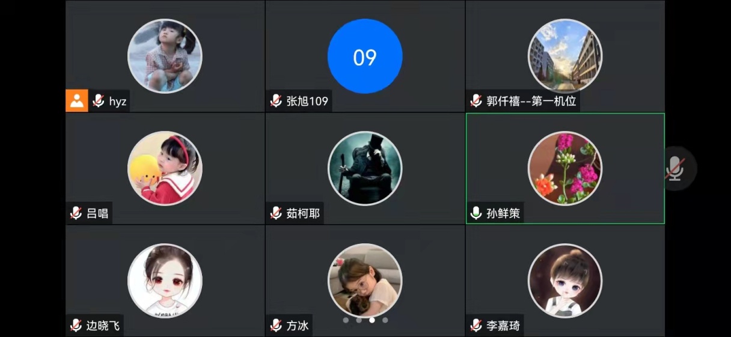The width and height of the screenshot is (731, 337).
Task: Click the active green mic icon by 孙鲜策
Action: click(x=476, y=213)
